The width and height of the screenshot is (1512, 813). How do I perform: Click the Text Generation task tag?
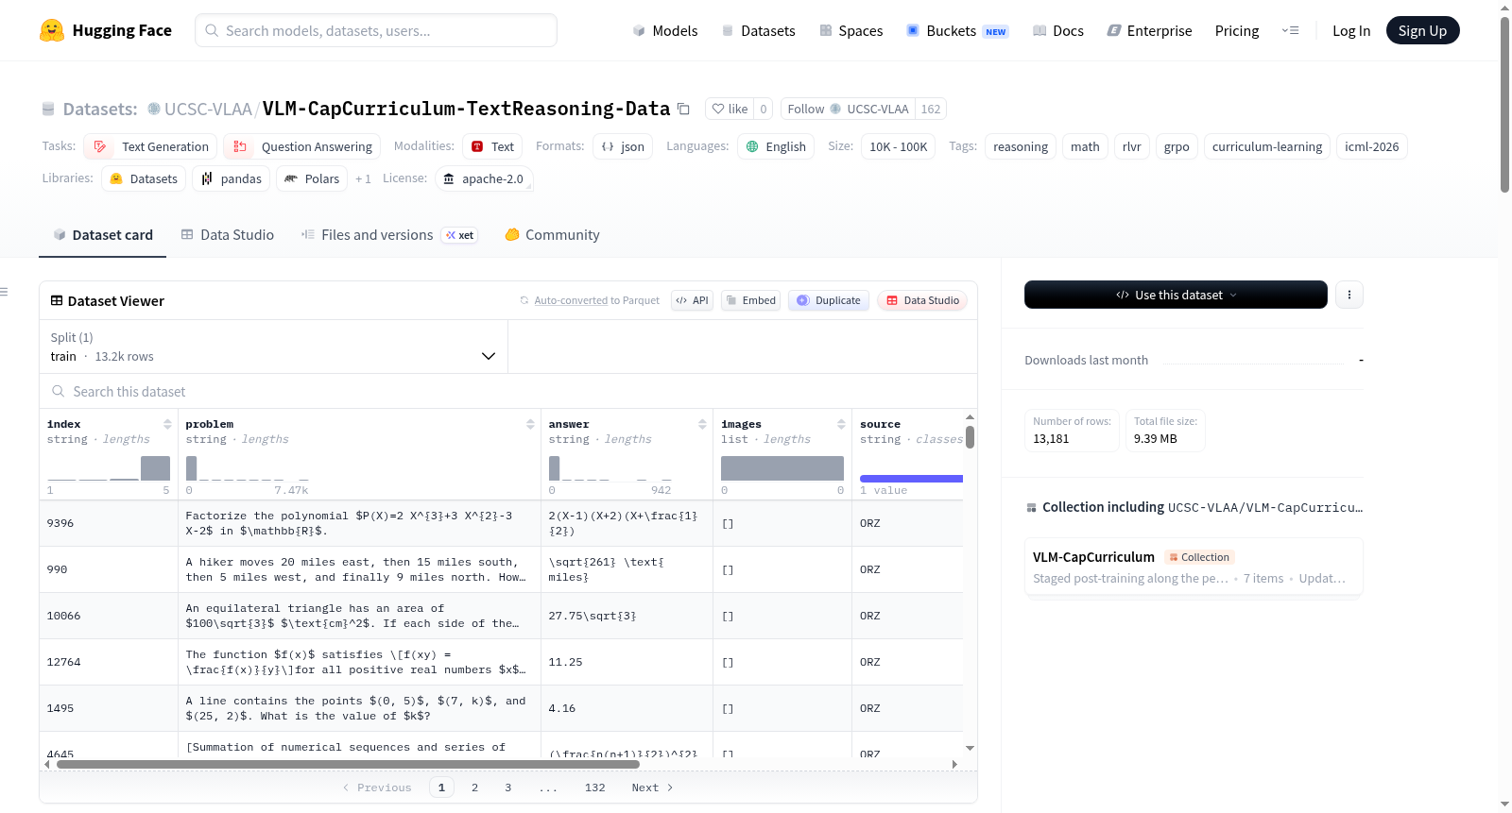151,147
